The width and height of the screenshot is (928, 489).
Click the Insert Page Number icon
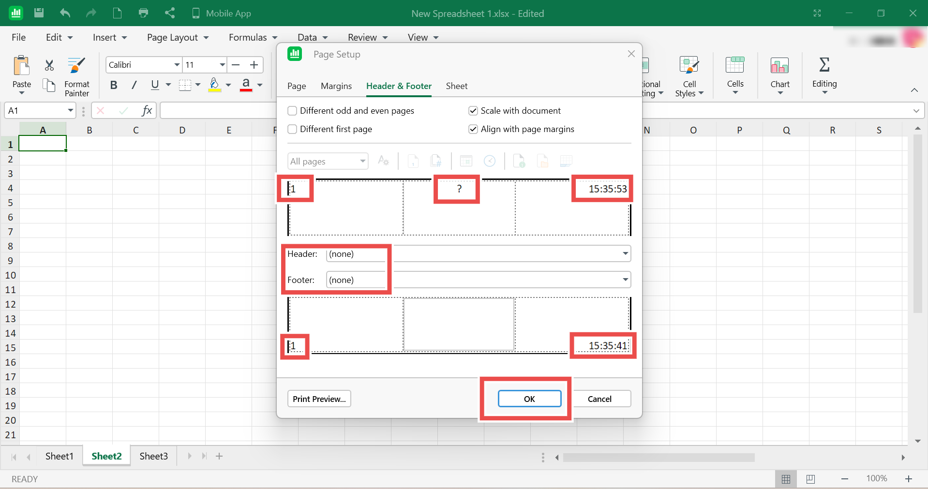pos(413,161)
